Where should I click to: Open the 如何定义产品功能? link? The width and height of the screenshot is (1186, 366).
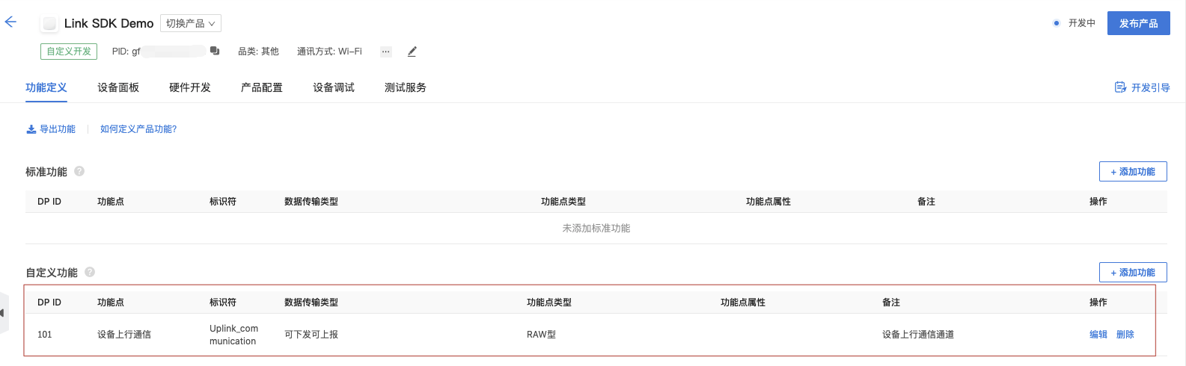click(x=138, y=129)
